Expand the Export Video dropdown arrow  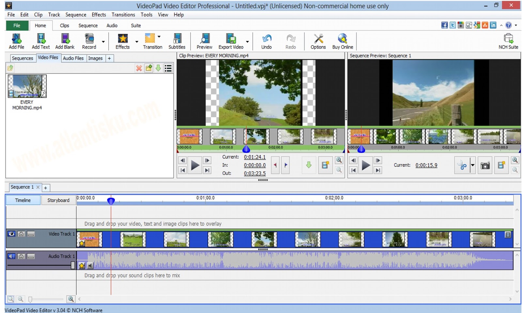coord(248,41)
